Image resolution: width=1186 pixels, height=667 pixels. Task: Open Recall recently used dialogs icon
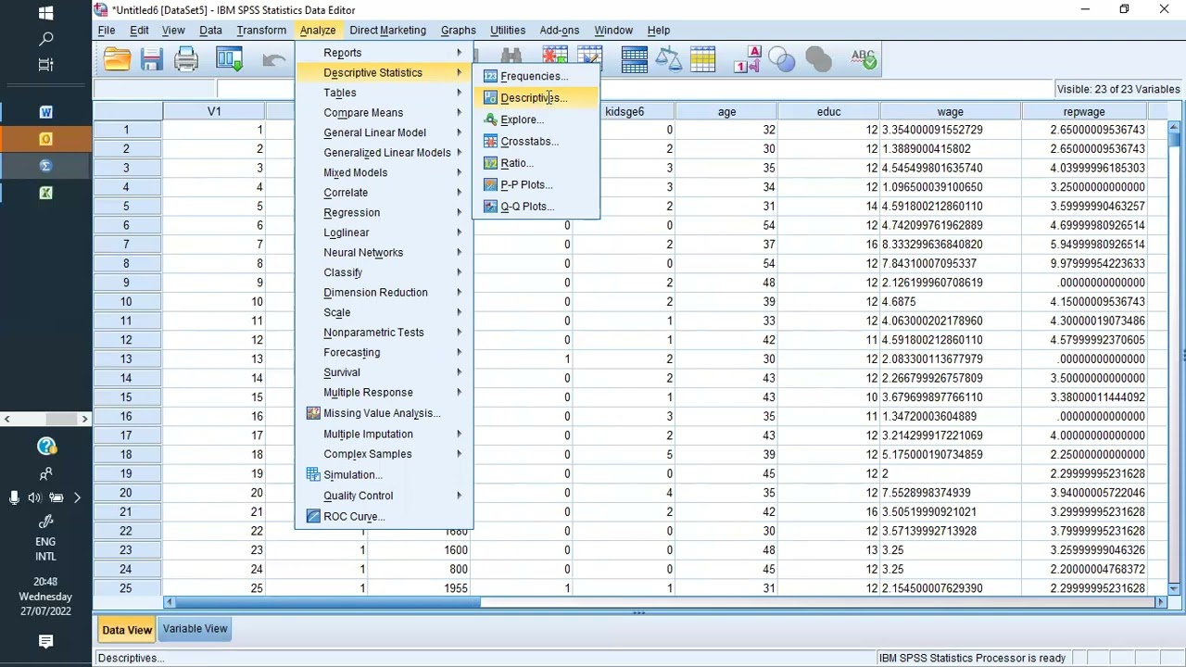[x=229, y=60]
